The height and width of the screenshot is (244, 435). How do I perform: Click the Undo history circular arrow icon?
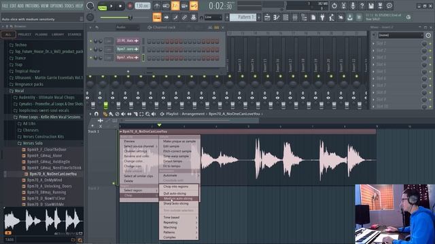[x=334, y=5]
